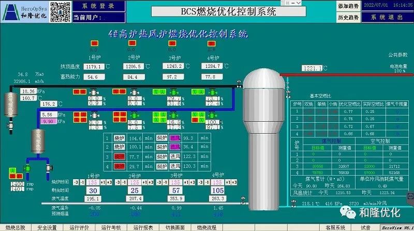The image size is (414, 231).
Task: Toggle green four-cell block beside 16.5% air valve
Action: point(159,117)
